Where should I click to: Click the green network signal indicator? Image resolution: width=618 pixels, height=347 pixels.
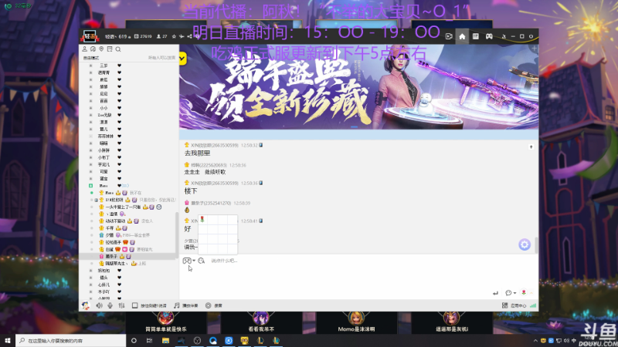click(533, 305)
